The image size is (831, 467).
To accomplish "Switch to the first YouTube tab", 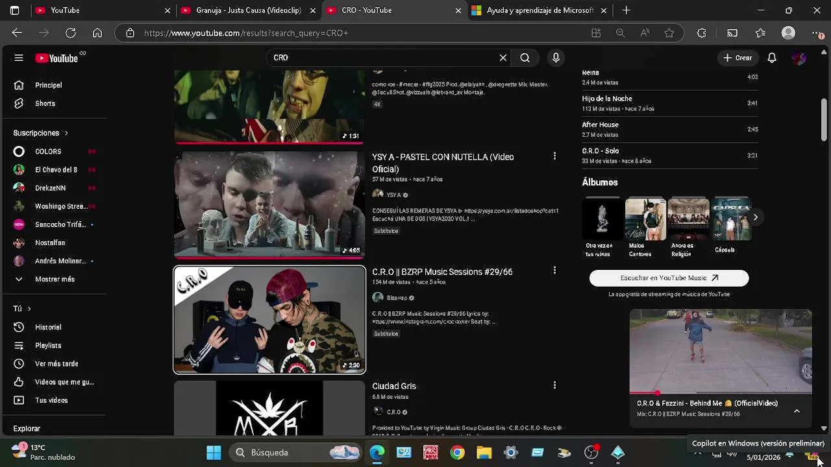I will 102,10.
